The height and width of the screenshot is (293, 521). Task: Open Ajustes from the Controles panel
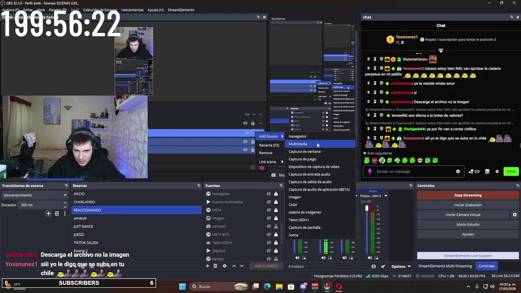(x=468, y=234)
